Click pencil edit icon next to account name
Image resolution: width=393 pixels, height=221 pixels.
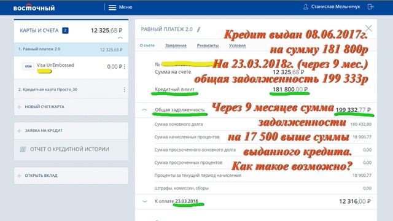(199, 29)
